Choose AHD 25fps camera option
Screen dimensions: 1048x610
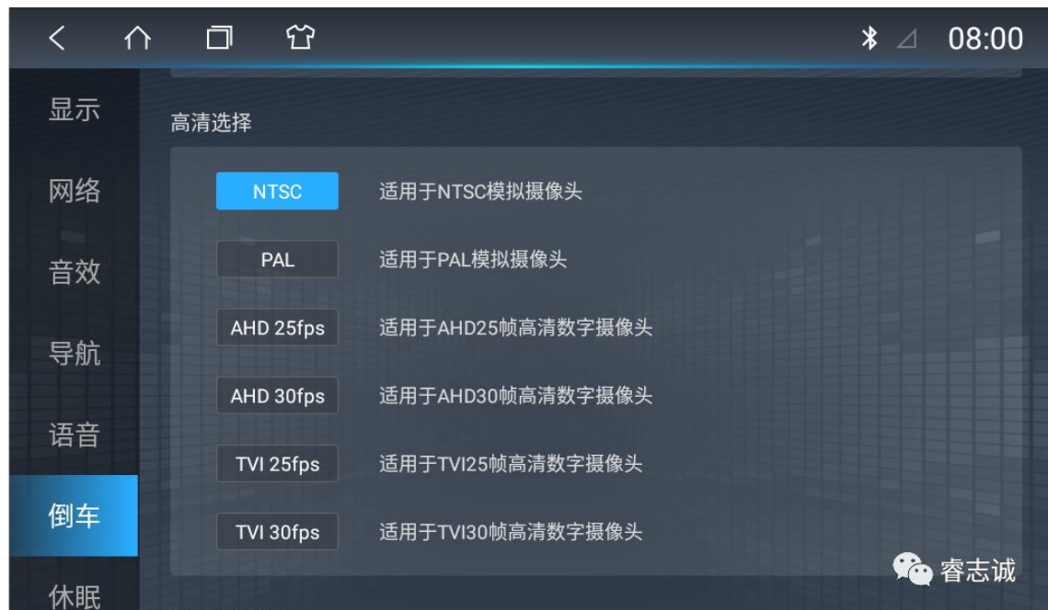tap(277, 328)
